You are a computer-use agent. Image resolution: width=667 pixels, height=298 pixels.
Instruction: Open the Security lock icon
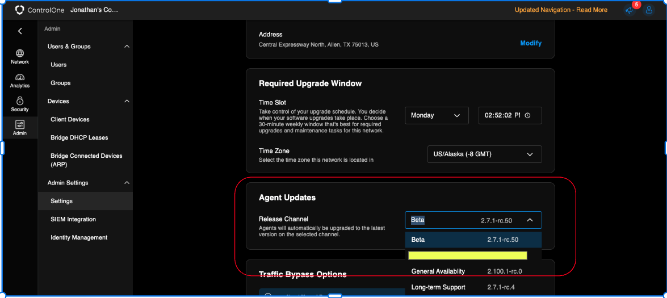(x=20, y=101)
